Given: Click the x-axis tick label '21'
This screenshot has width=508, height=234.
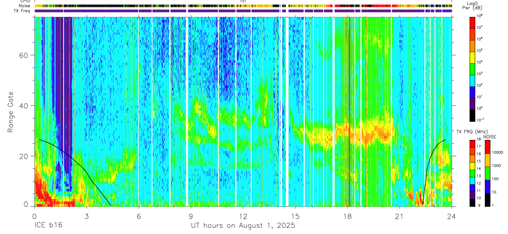Looking at the screenshot, I should pos(400,216).
